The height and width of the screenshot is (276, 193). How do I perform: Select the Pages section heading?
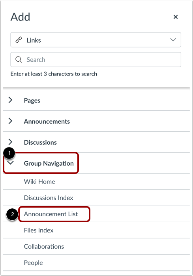click(x=32, y=100)
